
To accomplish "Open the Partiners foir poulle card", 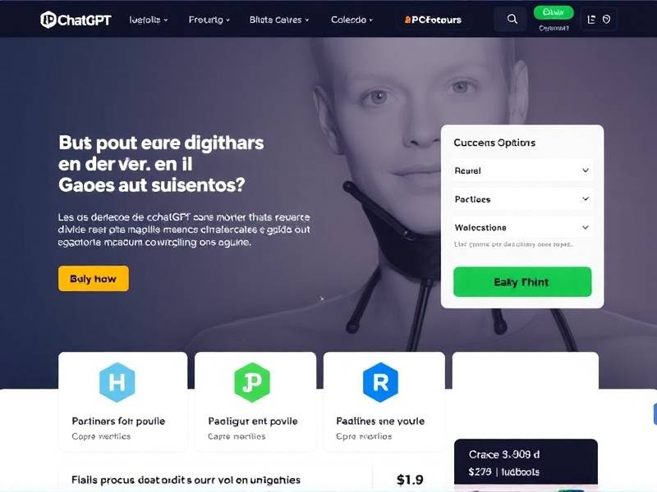I will pyautogui.click(x=122, y=402).
